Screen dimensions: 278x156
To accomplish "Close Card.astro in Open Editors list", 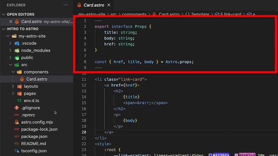I will pos(10,22).
